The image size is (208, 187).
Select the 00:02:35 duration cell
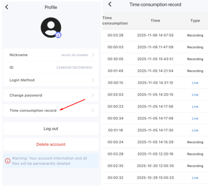[x=116, y=166]
